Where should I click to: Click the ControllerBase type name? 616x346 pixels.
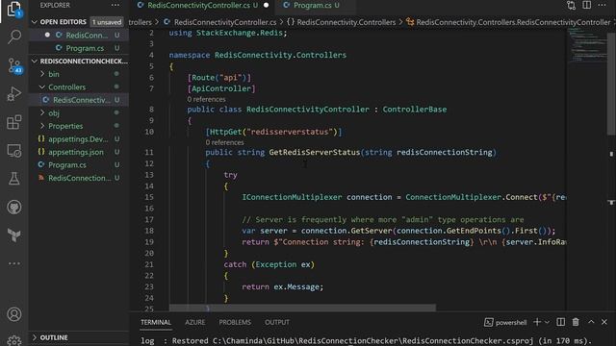pos(415,110)
